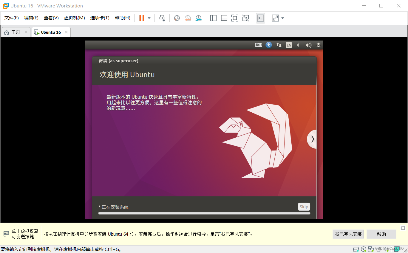Click the origami squirrel slideshow image
The image size is (408, 253).
pyautogui.click(x=256, y=141)
